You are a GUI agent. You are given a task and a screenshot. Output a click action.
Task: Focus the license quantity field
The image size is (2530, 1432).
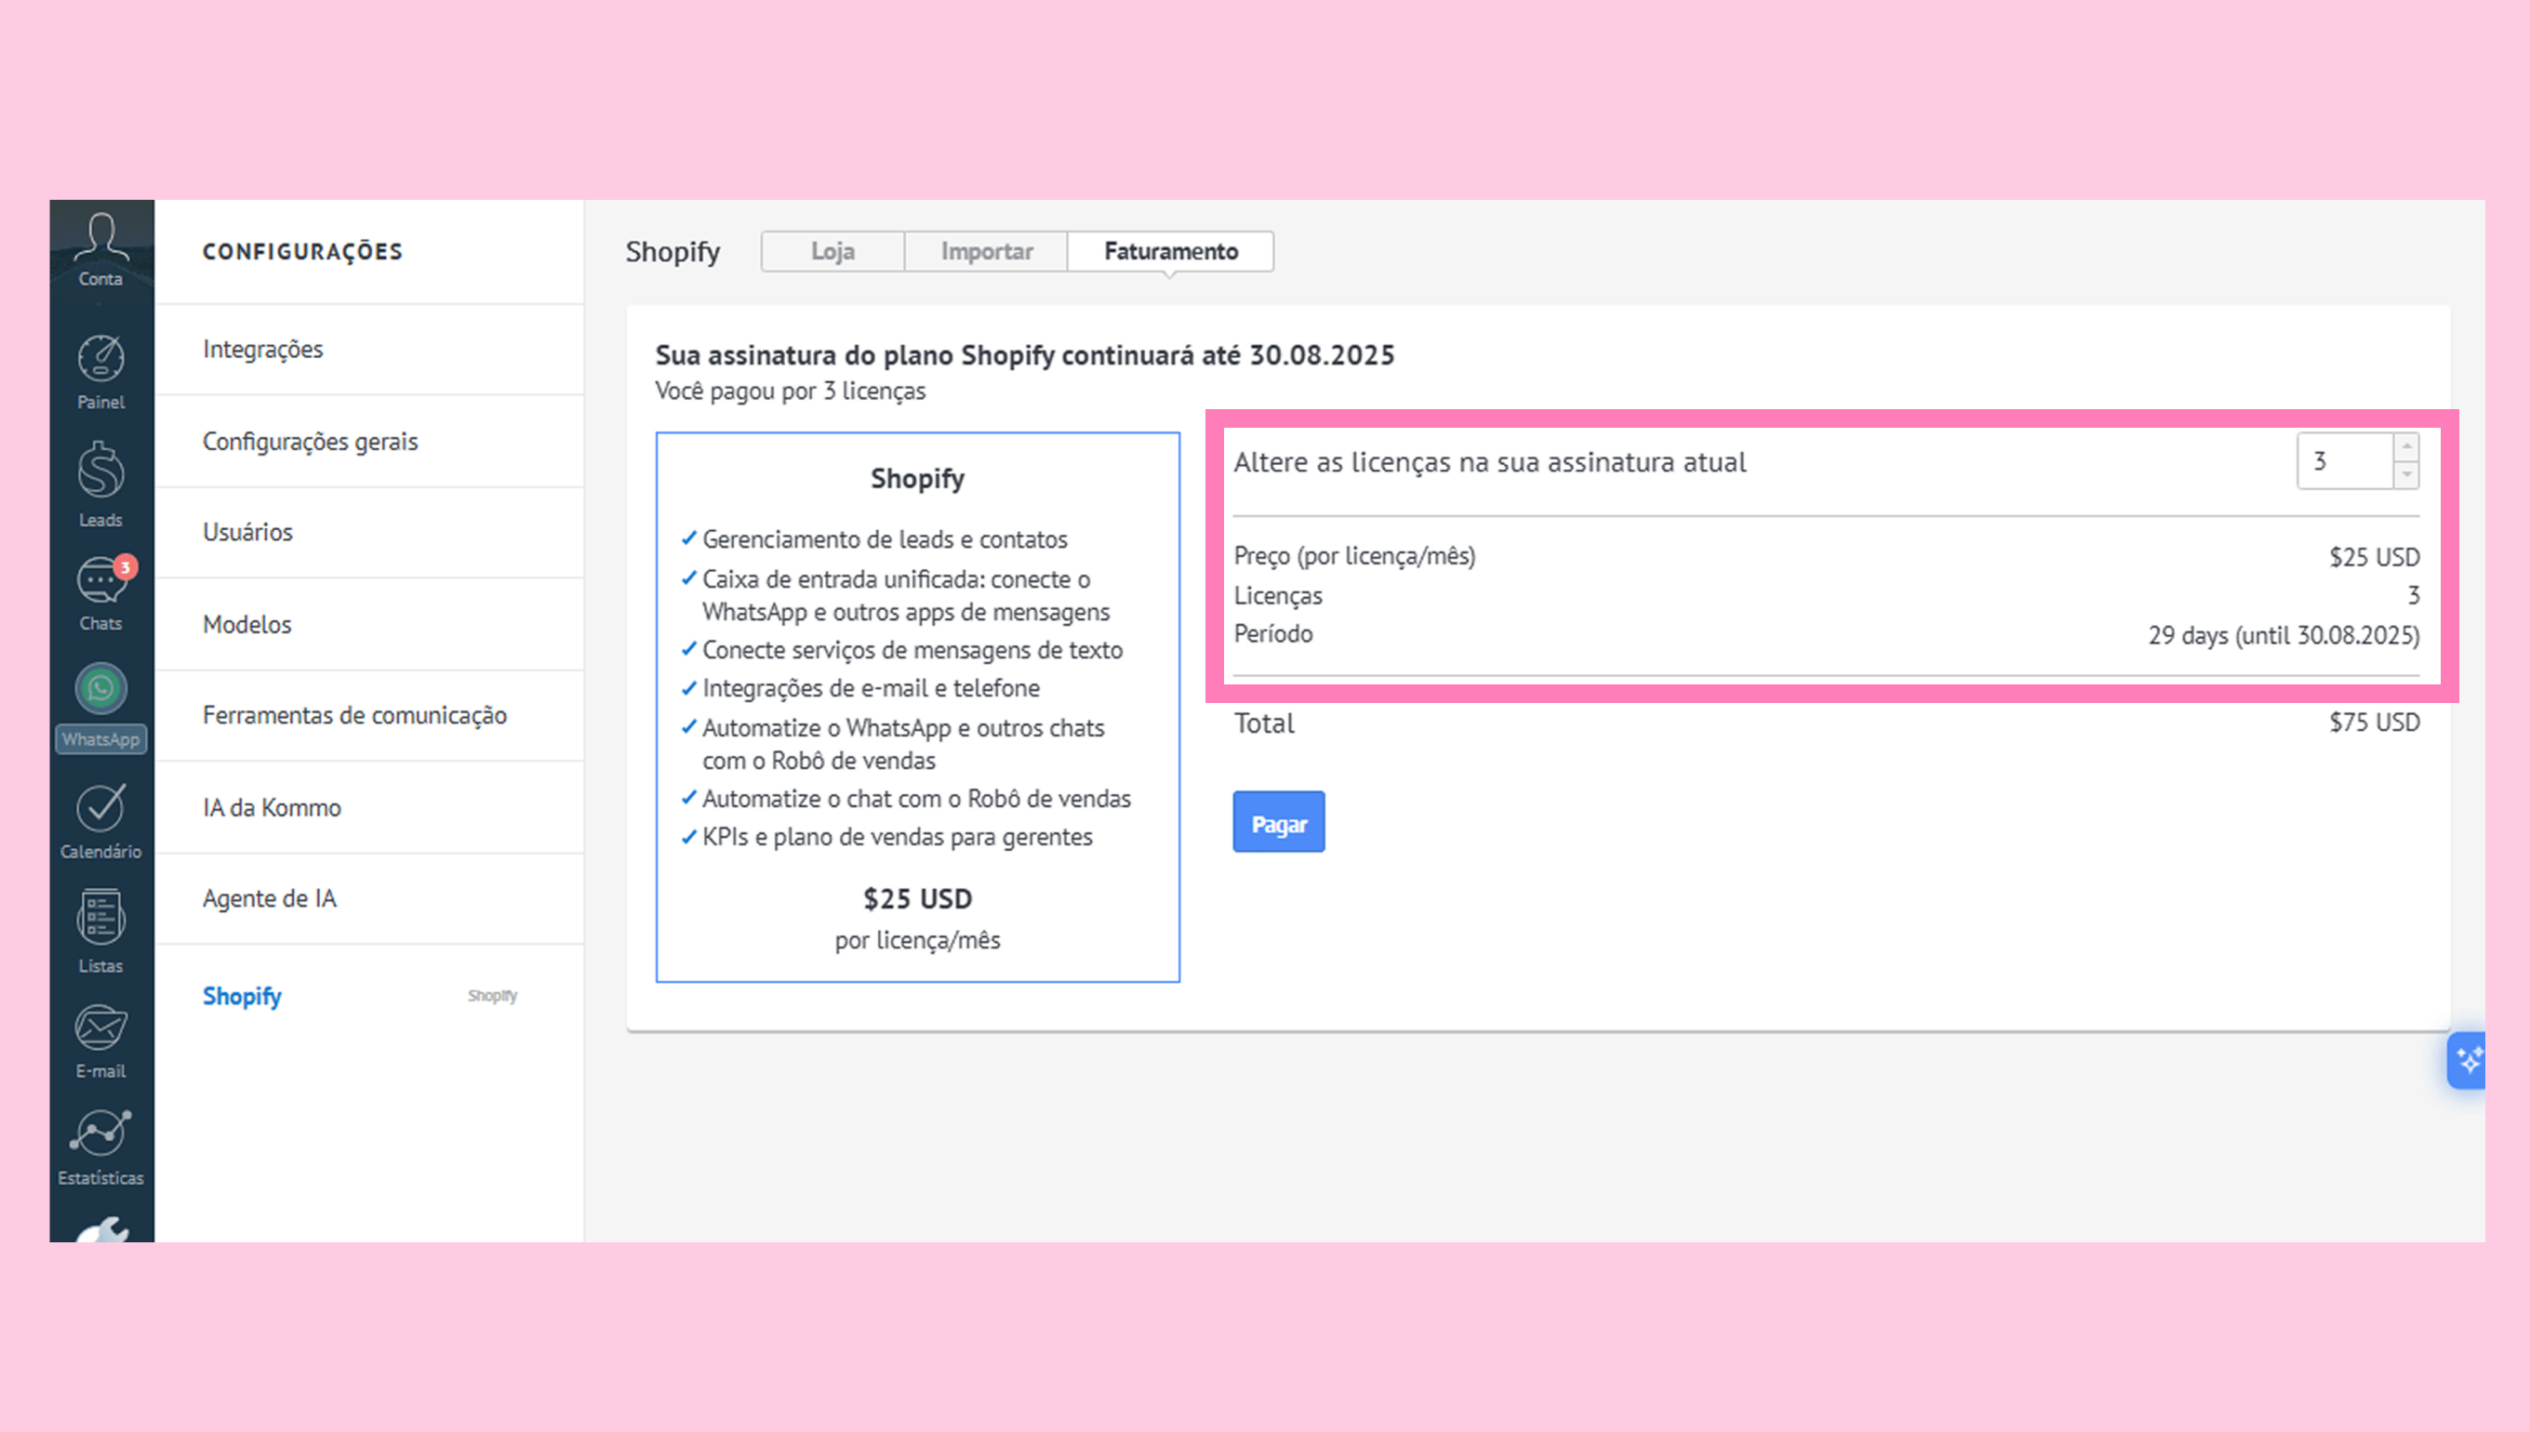[2345, 460]
